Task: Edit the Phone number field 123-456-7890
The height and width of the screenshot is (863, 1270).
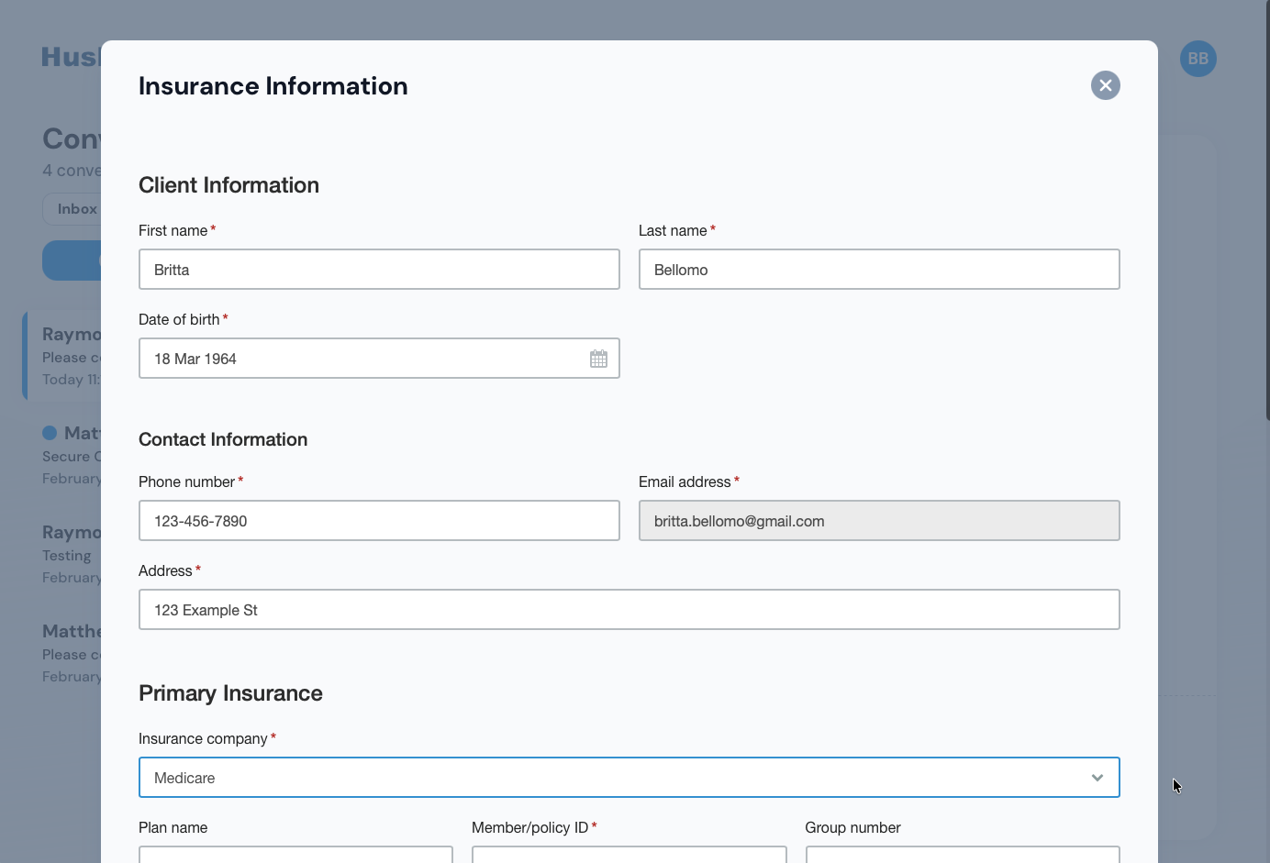Action: (379, 521)
